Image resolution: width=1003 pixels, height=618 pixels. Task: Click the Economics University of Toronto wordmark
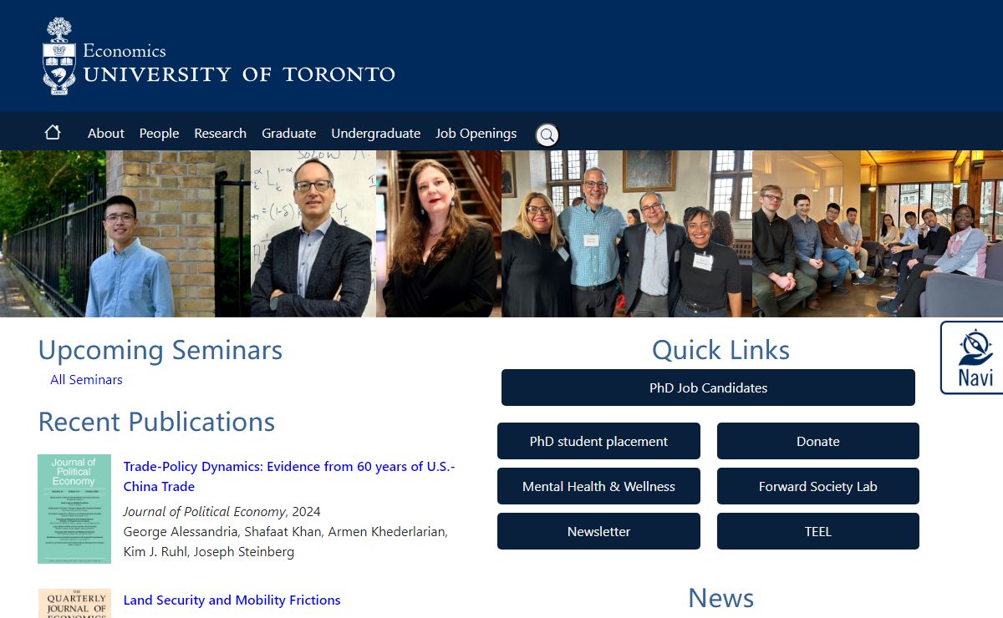[x=239, y=63]
